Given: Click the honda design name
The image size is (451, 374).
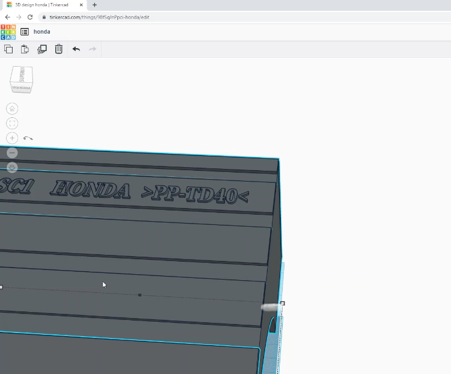Looking at the screenshot, I should point(41,32).
